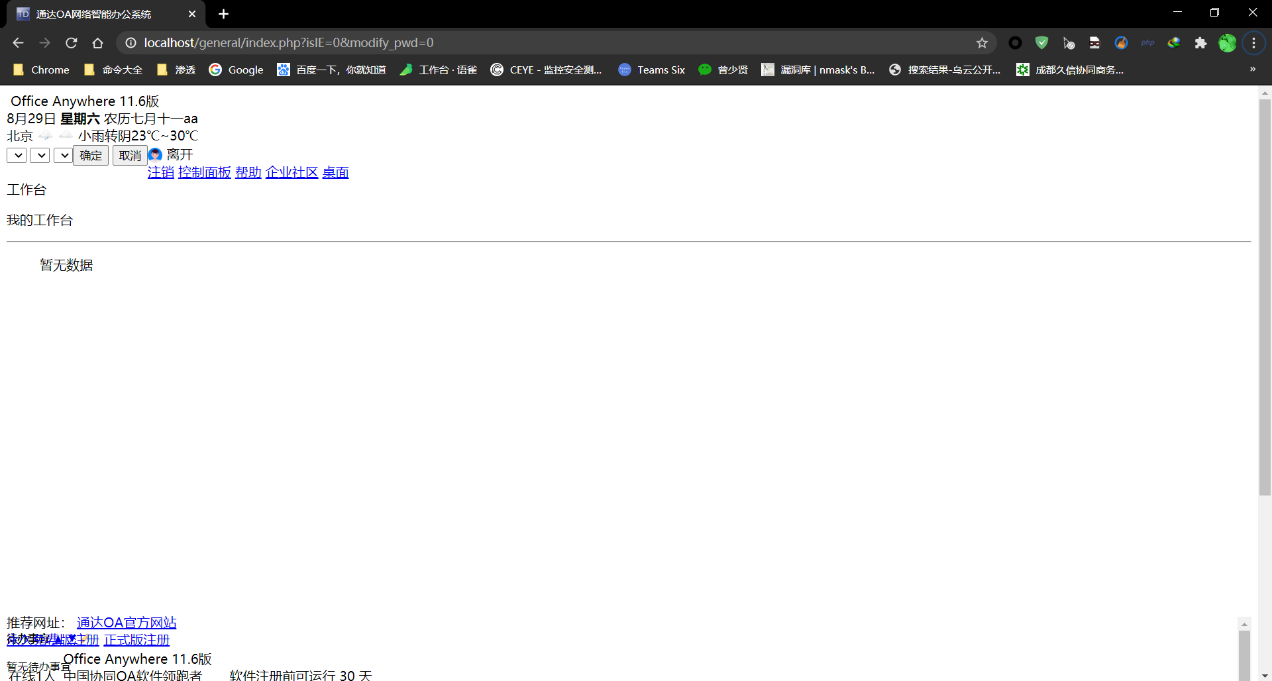Restore down the Chrome window

(1214, 13)
